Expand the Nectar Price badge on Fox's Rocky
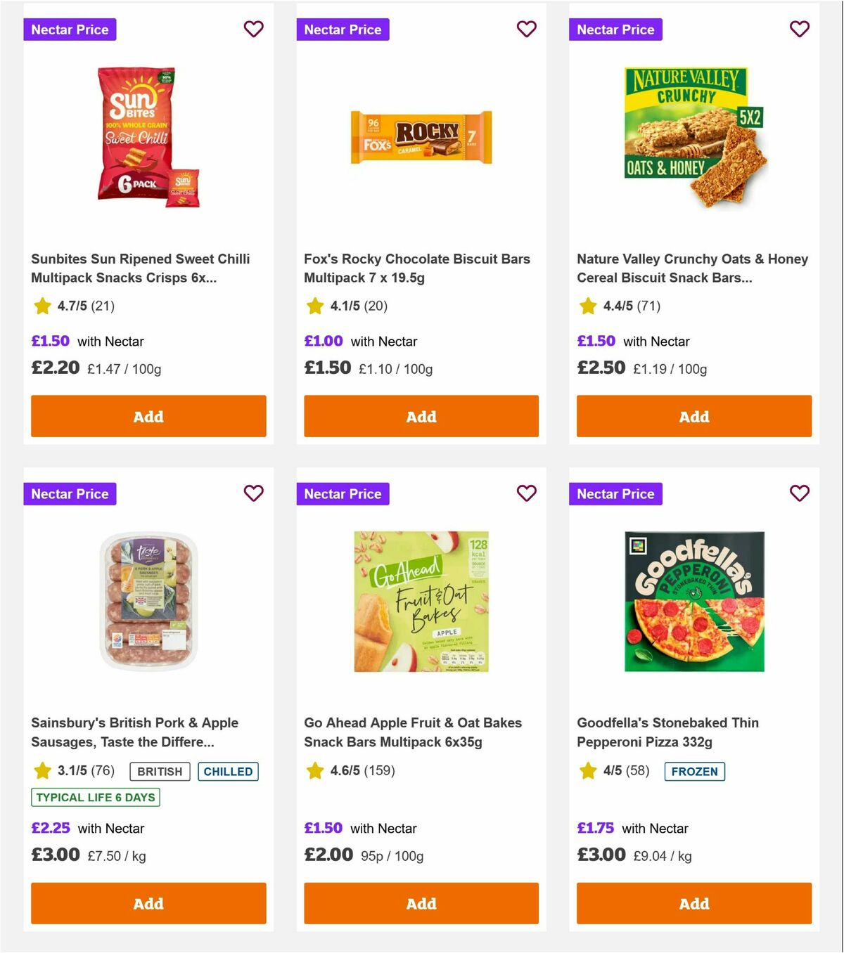The image size is (844, 953). [343, 30]
